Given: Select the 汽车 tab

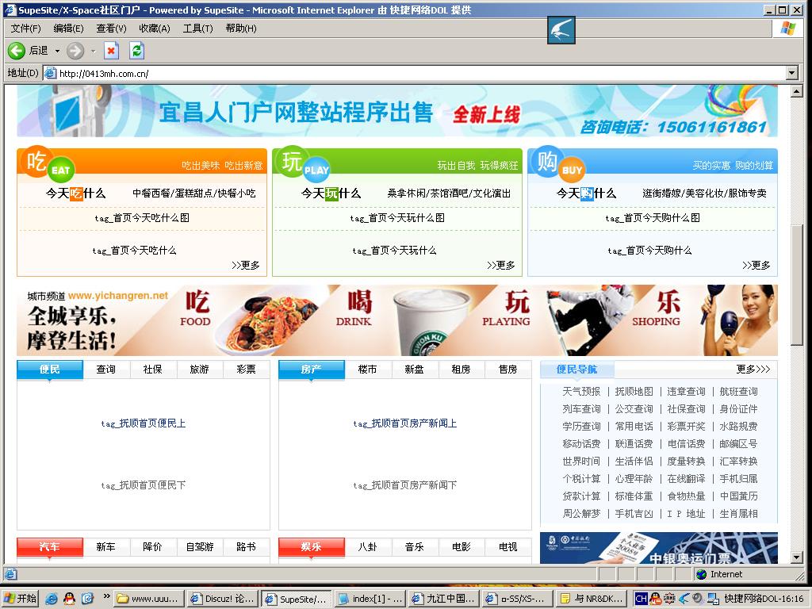Looking at the screenshot, I should click(x=50, y=547).
